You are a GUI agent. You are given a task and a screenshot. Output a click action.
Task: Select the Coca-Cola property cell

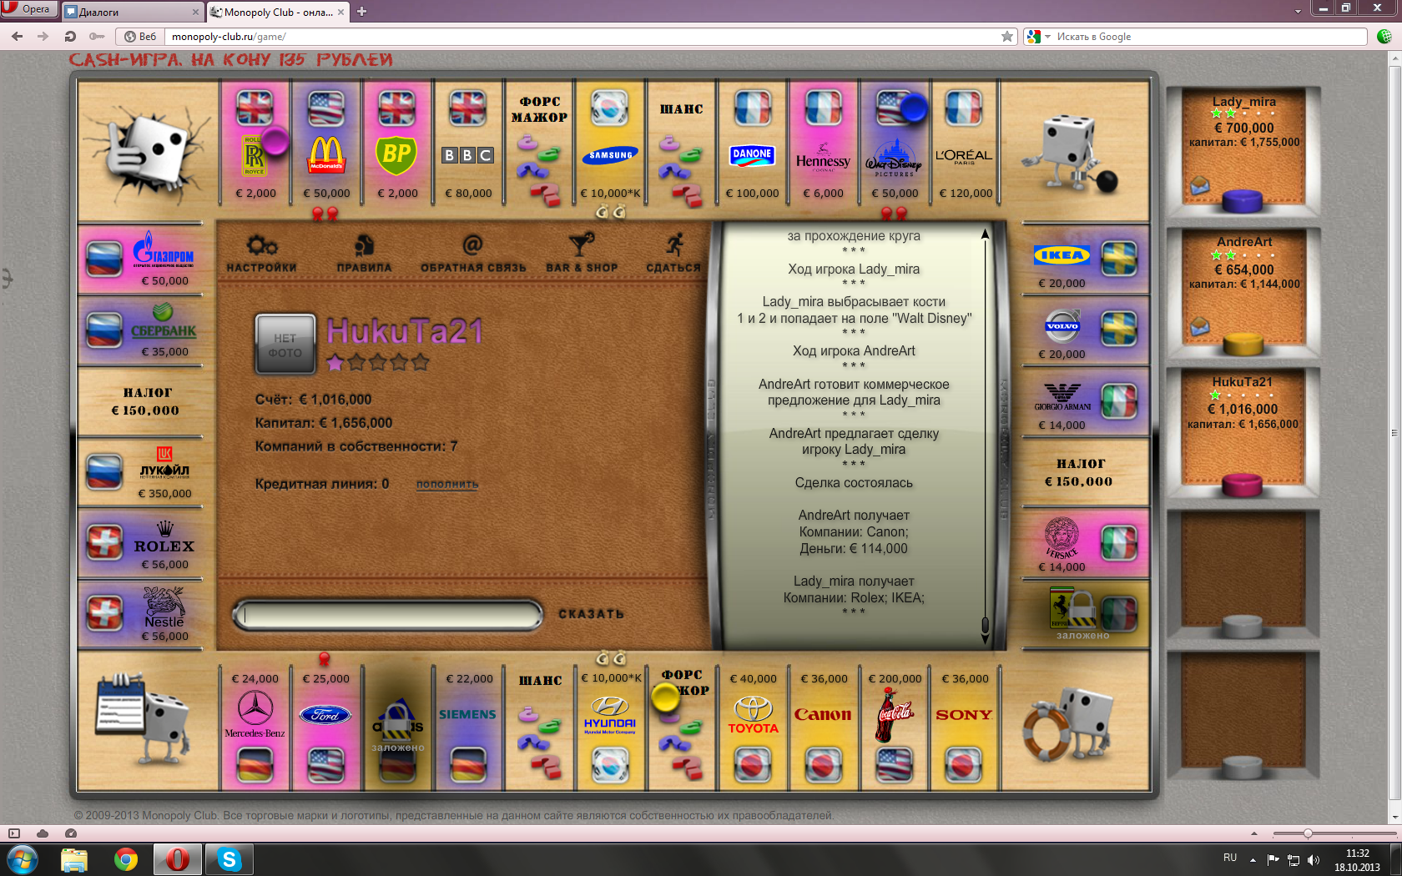(894, 727)
